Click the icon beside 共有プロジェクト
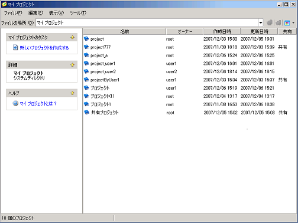298x223 pixels. tap(86, 112)
